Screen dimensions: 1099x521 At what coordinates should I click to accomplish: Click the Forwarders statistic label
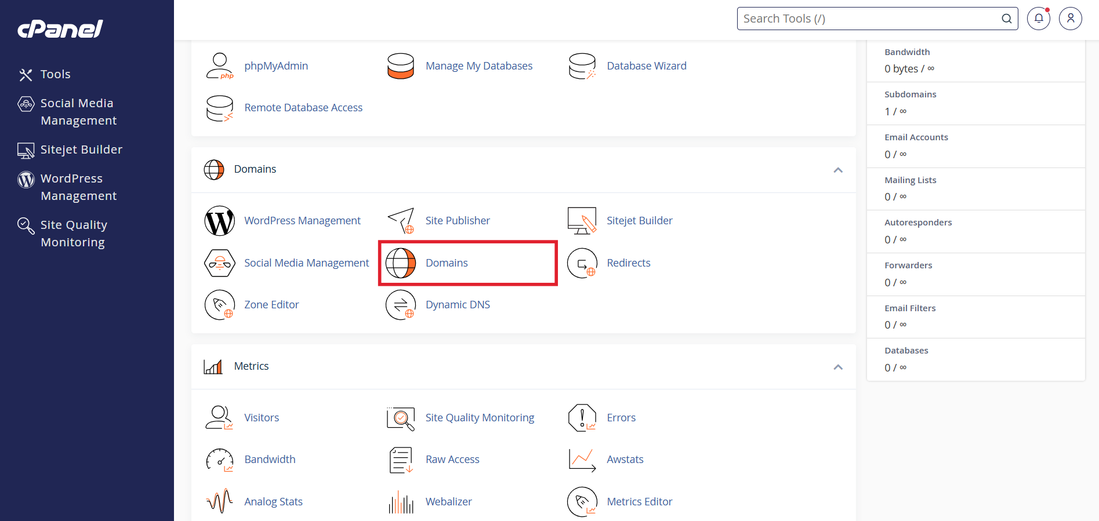908,265
